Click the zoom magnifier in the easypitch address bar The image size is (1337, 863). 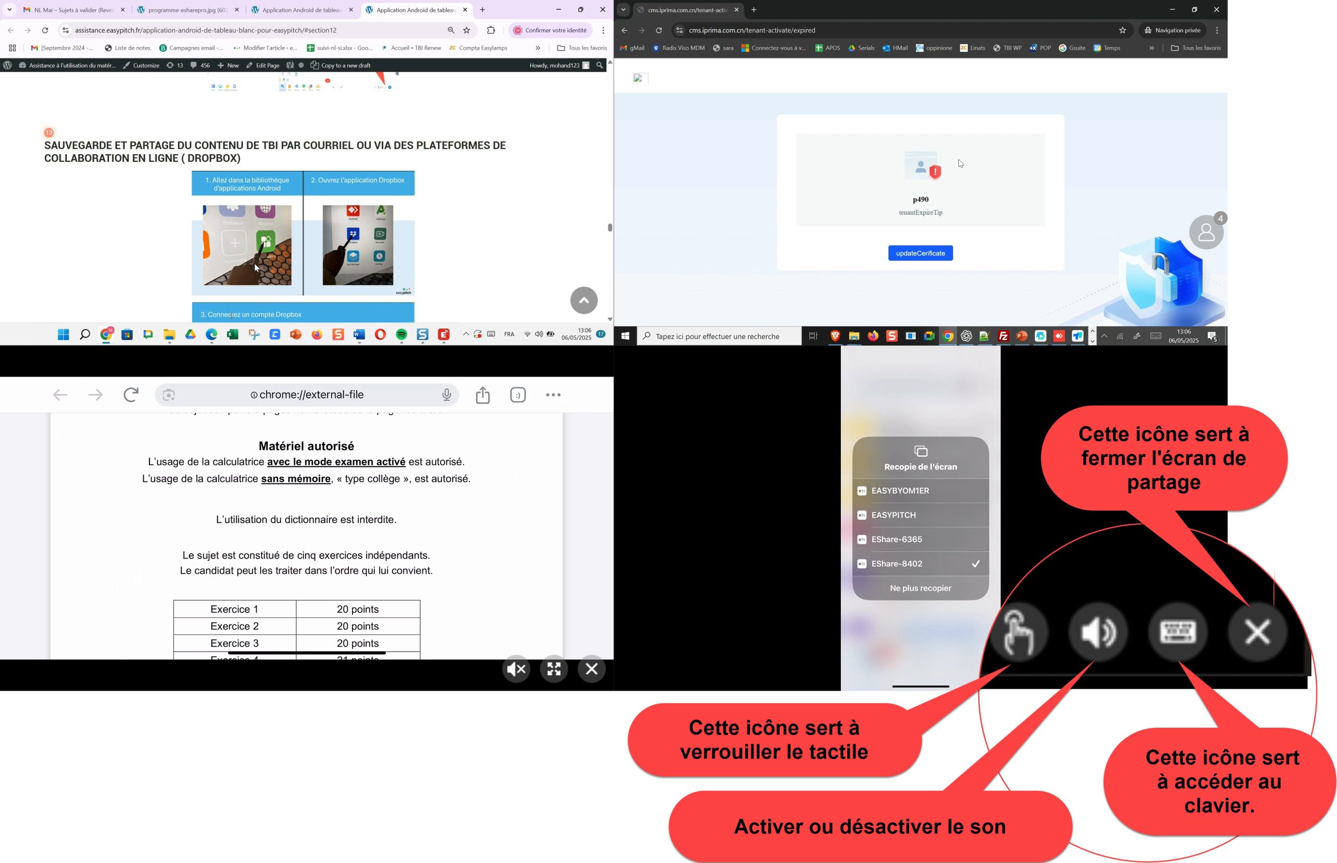(x=451, y=30)
